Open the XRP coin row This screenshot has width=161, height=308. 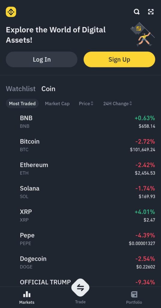pos(80,216)
